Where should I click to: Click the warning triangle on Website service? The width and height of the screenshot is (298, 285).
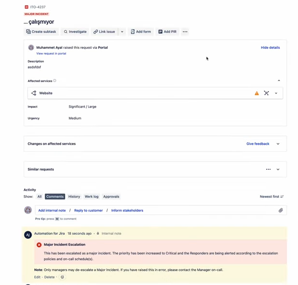257,93
